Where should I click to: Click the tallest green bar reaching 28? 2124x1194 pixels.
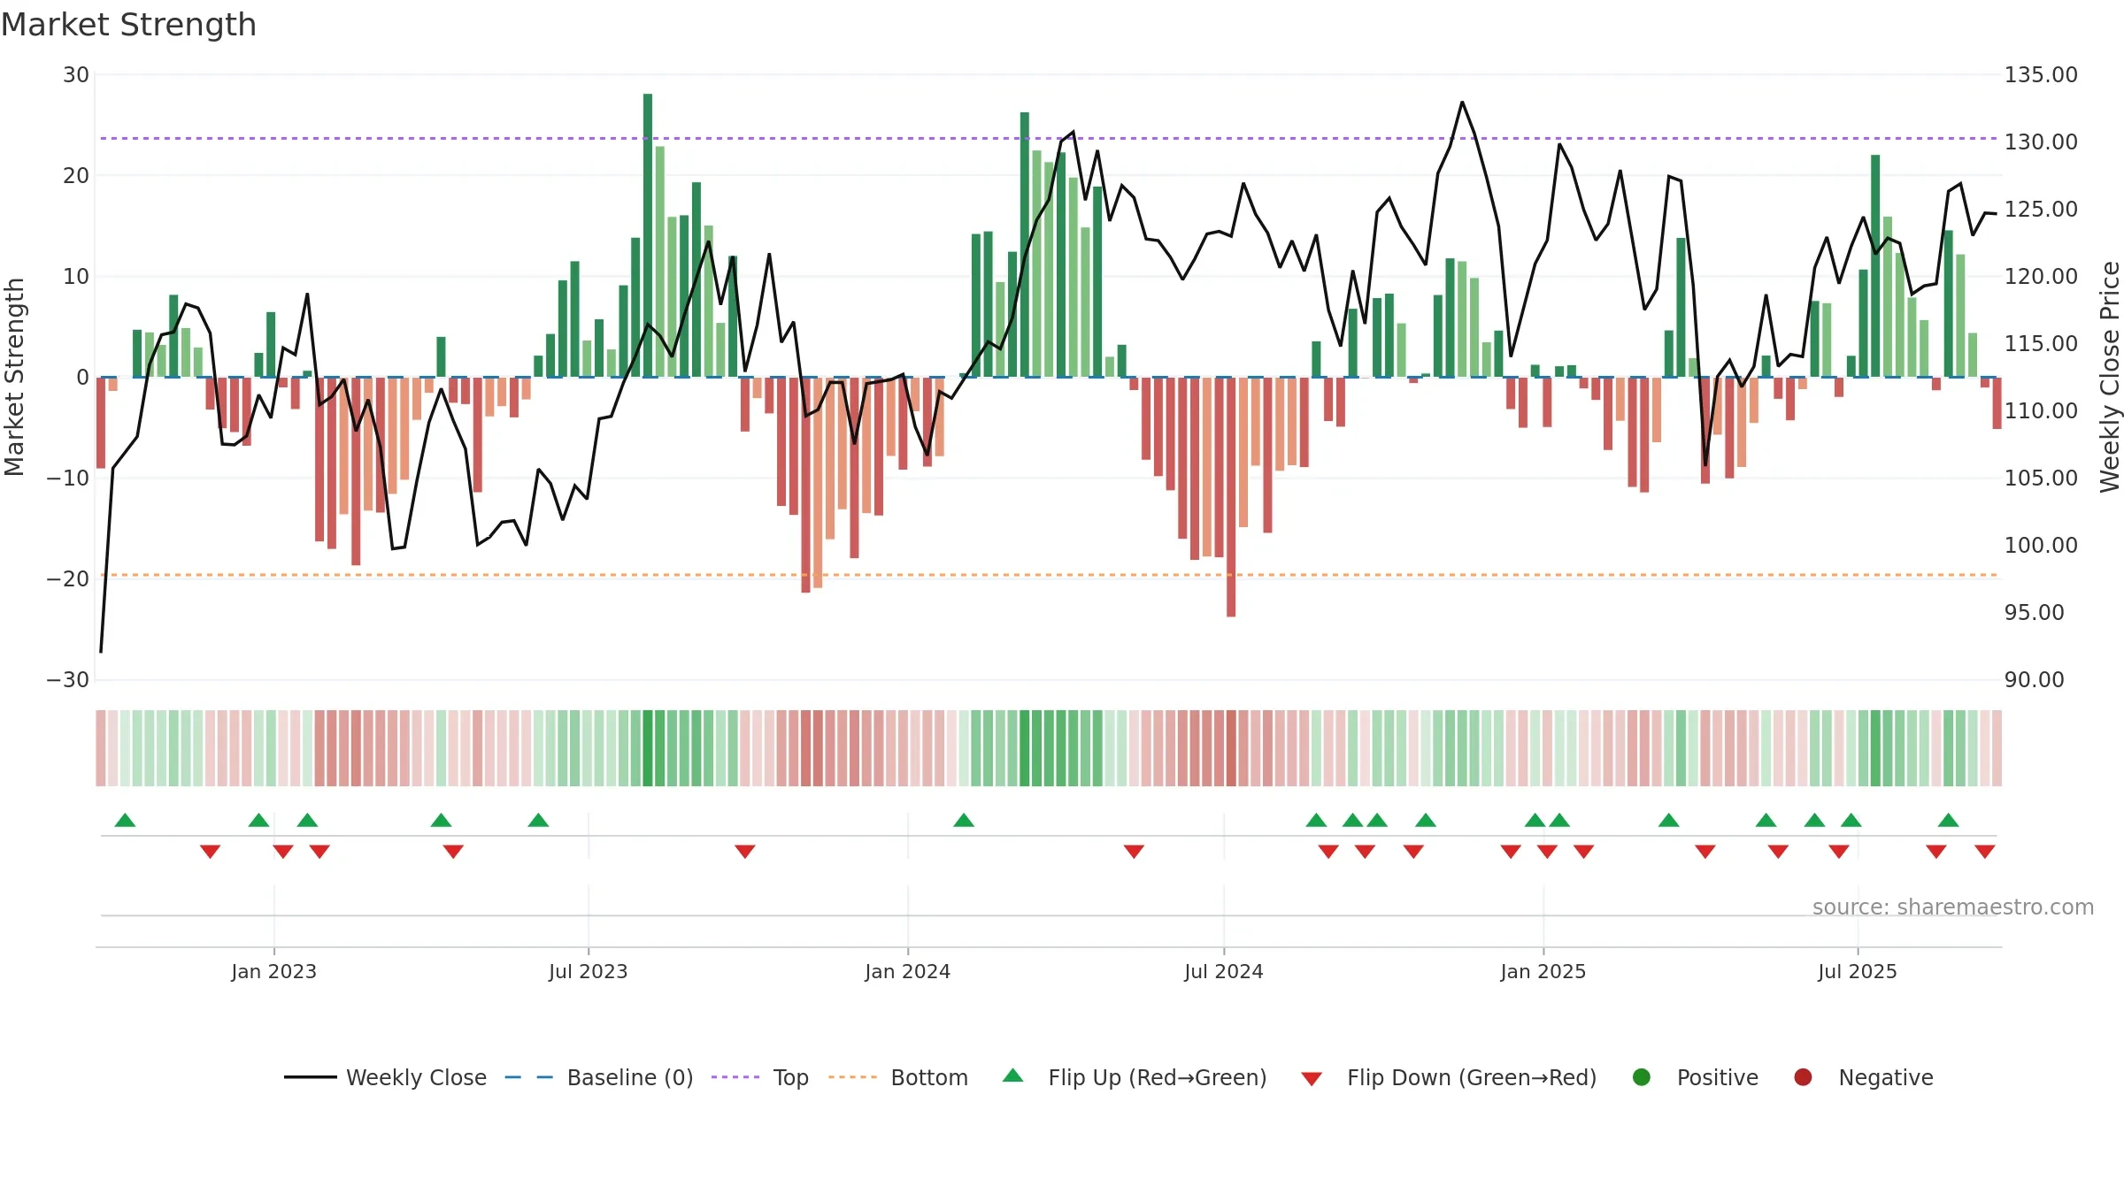648,235
